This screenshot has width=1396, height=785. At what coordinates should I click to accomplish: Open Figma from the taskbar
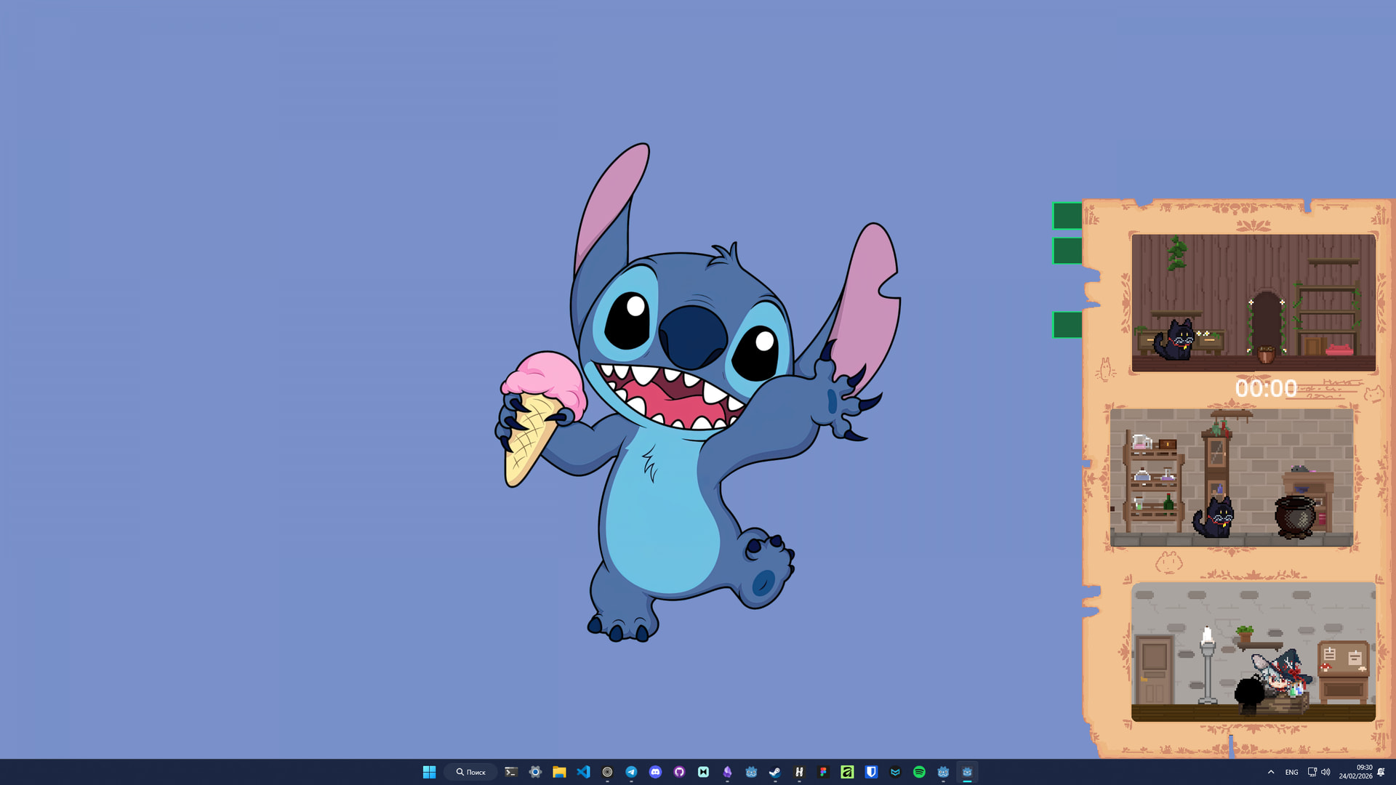823,772
